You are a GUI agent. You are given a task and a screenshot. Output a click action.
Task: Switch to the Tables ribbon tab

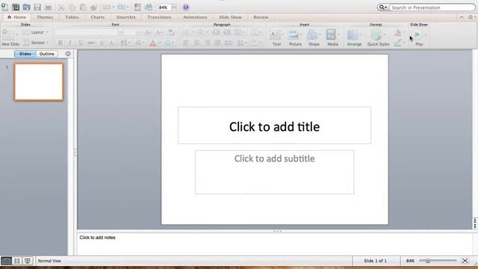click(72, 17)
